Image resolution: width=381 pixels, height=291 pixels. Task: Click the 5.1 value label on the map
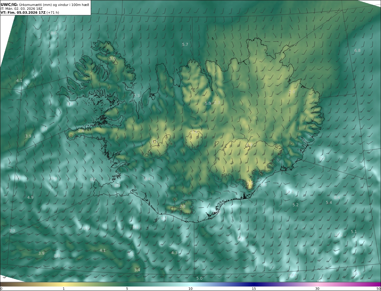(x=354, y=231)
